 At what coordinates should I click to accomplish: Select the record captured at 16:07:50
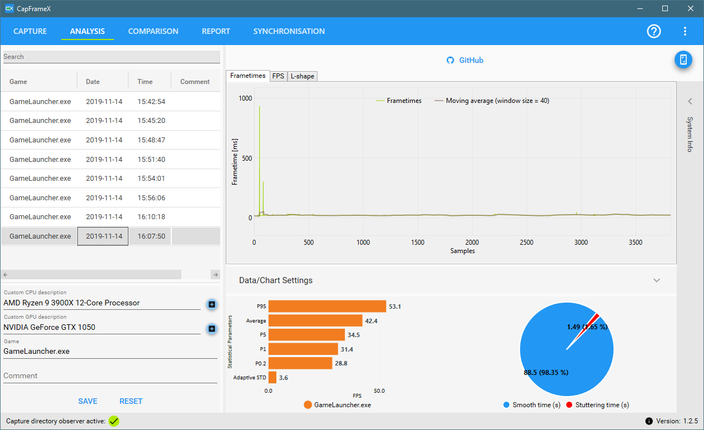coord(111,236)
